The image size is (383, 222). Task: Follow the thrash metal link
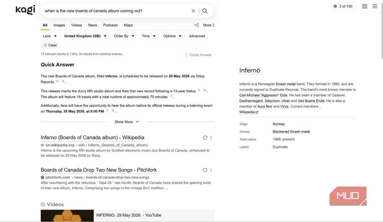[x=286, y=84]
